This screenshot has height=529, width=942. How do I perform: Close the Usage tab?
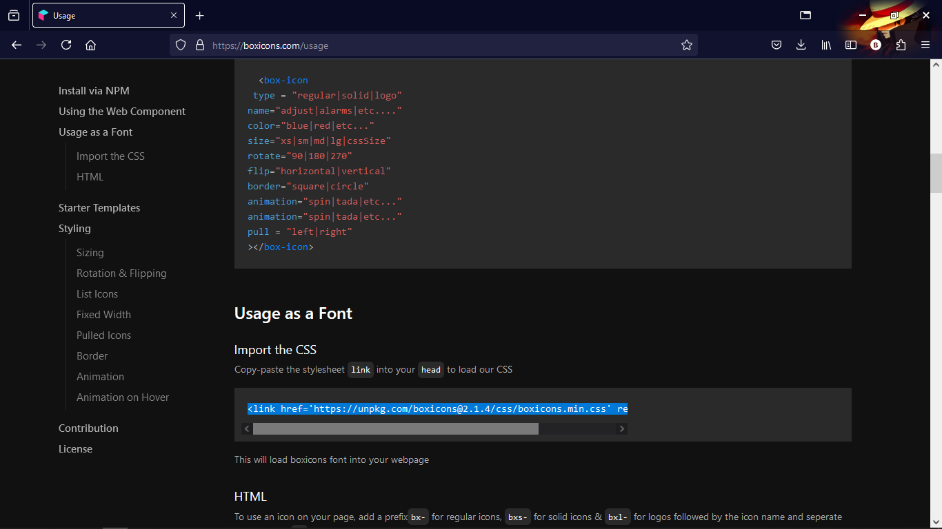pos(174,15)
